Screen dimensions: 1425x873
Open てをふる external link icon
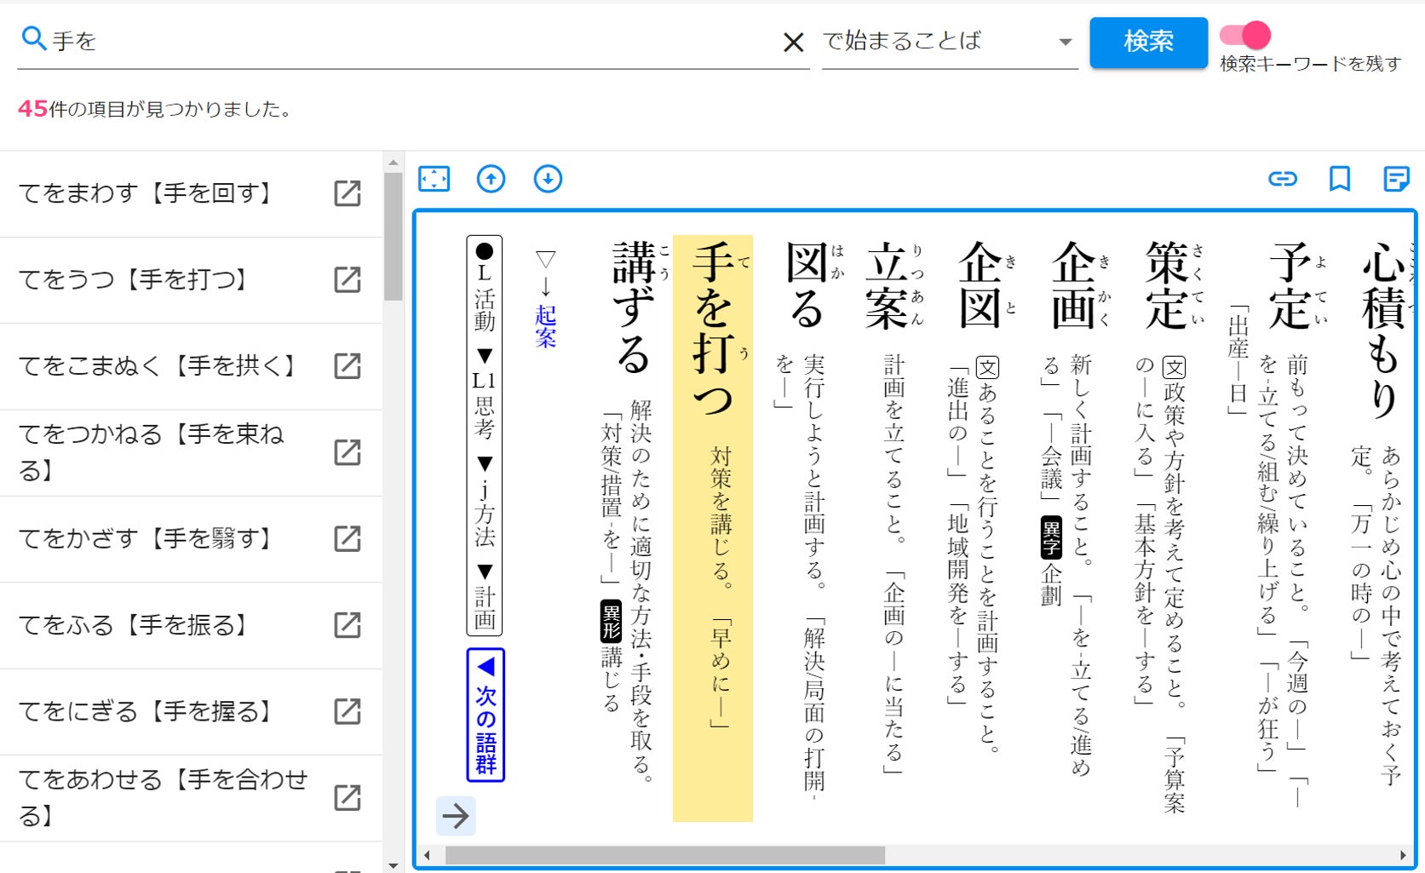click(x=347, y=625)
